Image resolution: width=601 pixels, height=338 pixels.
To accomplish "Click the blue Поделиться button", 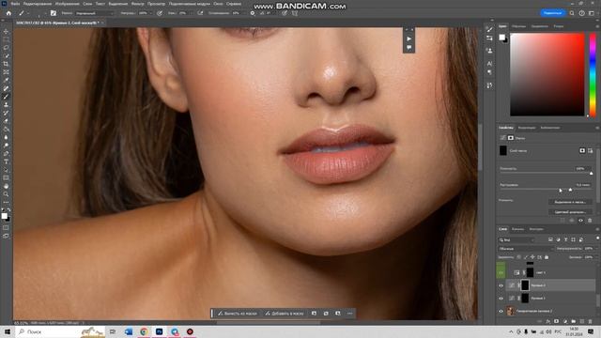I will 553,13.
